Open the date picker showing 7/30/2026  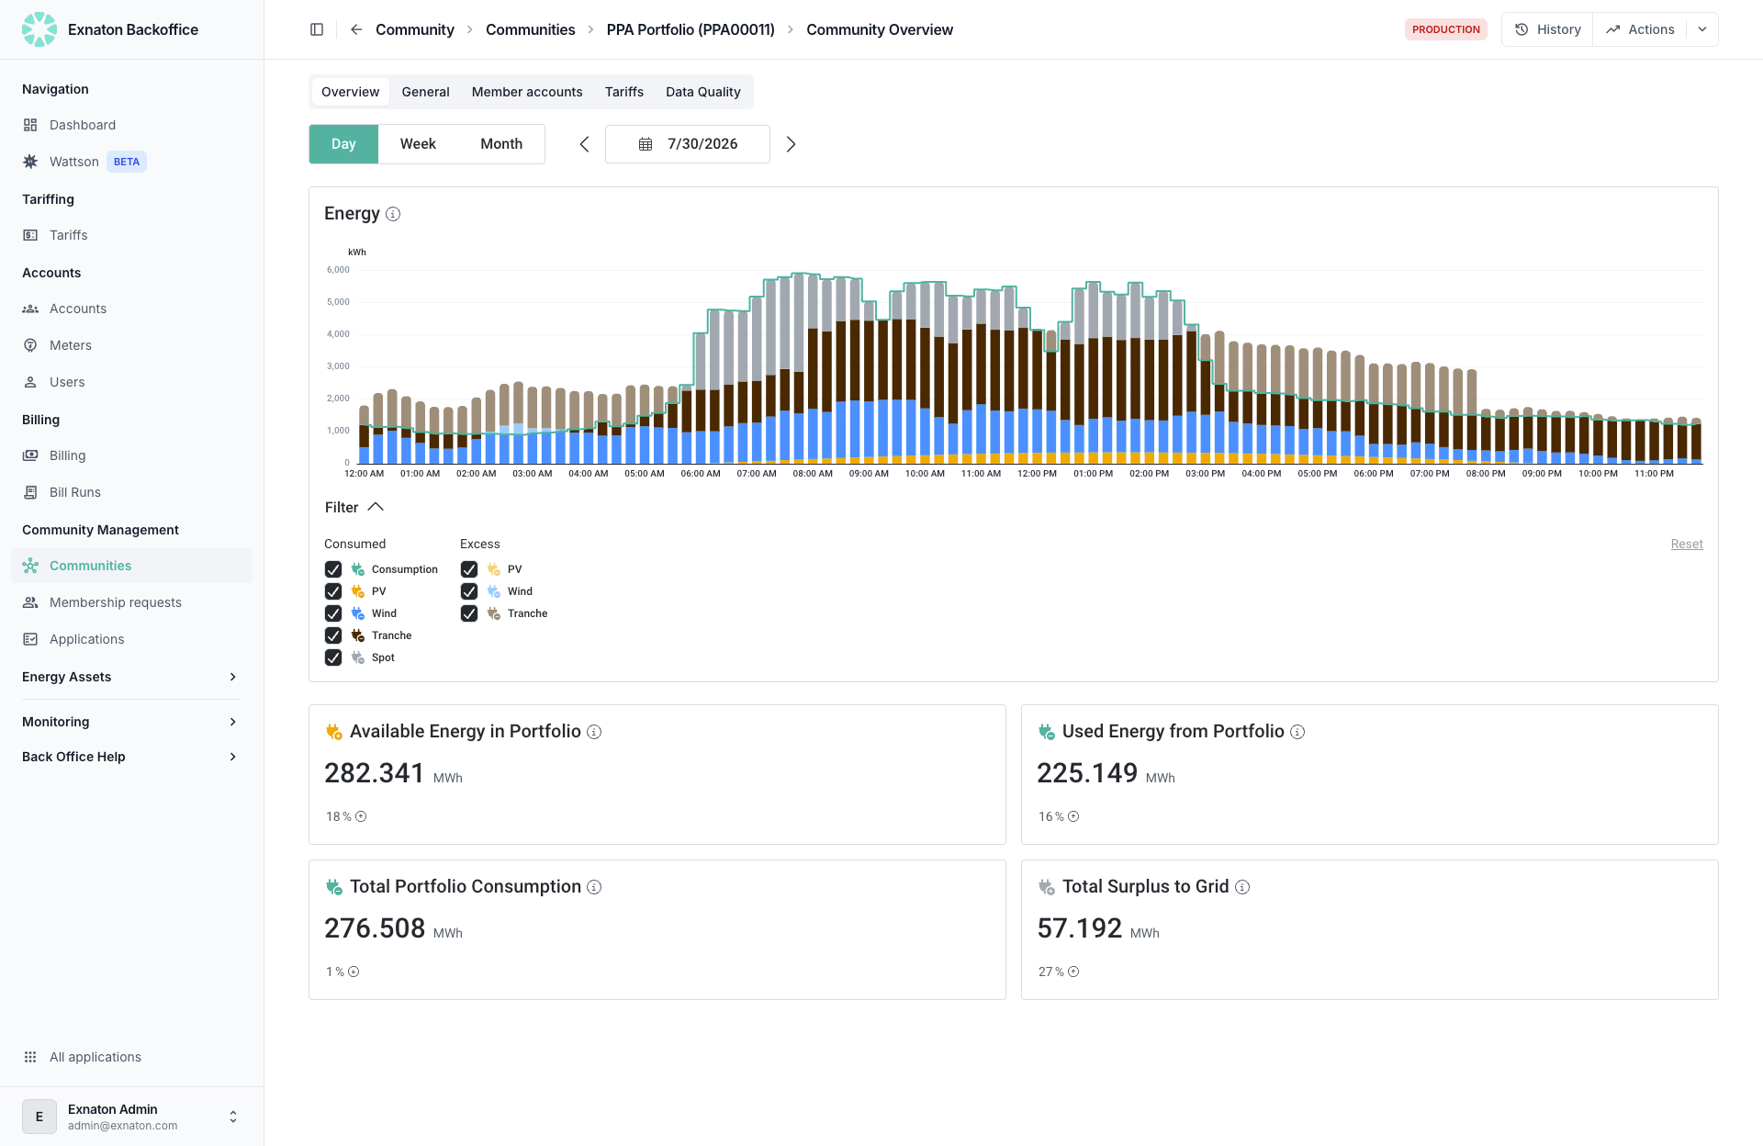tap(687, 144)
